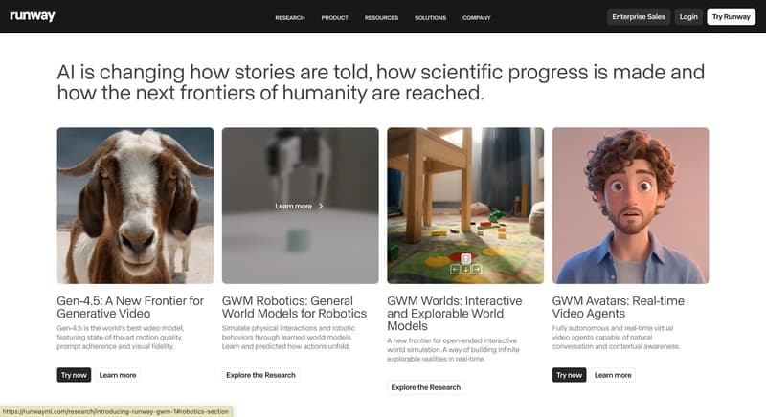Click the highlighted up key icon on Worlds thumbnail
This screenshot has width=766, height=417.
466,258
